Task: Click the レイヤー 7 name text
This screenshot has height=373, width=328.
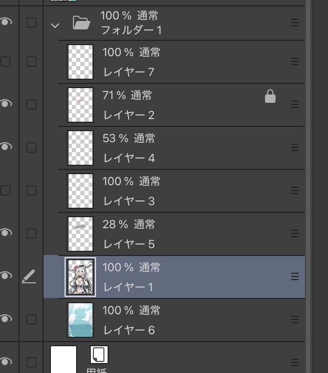Action: (129, 72)
